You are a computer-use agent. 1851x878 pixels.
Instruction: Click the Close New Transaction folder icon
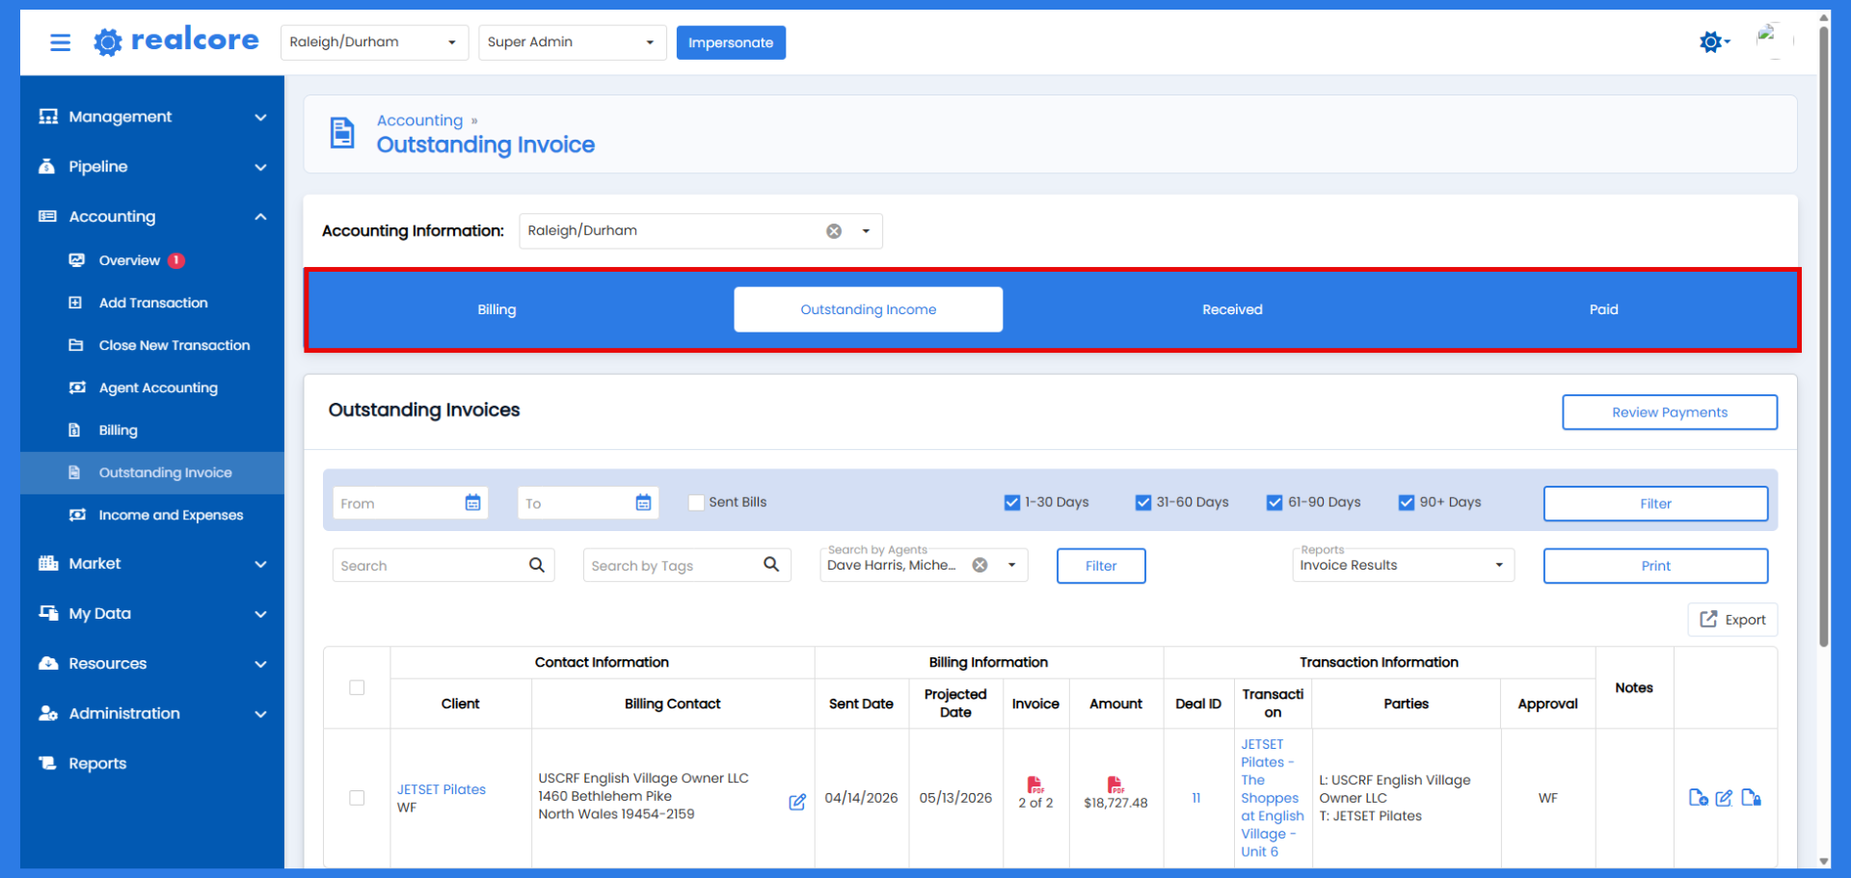75,345
